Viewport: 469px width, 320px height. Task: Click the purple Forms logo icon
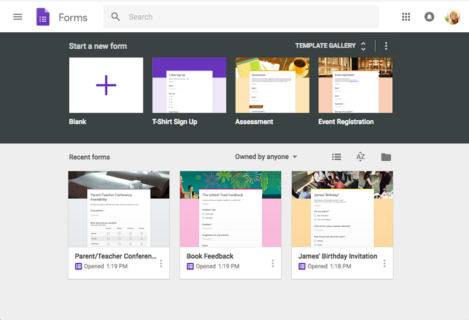click(x=43, y=17)
